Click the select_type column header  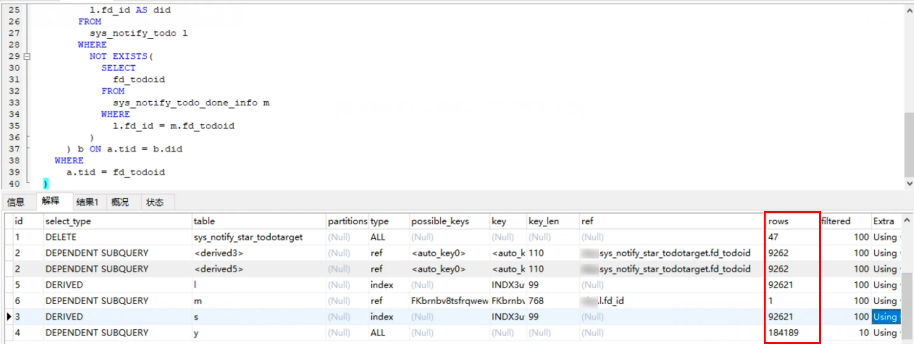pyautogui.click(x=68, y=221)
